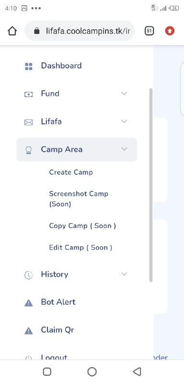Screen dimensions: 184x384
Task: Expand the Fund submenu chevron
Action: coord(125,93)
